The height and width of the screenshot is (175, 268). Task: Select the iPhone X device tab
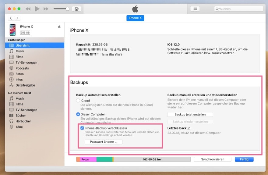pyautogui.click(x=135, y=18)
